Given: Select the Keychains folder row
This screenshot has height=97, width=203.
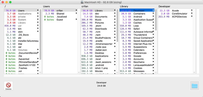Looking at the screenshot, I should pos(137,62).
